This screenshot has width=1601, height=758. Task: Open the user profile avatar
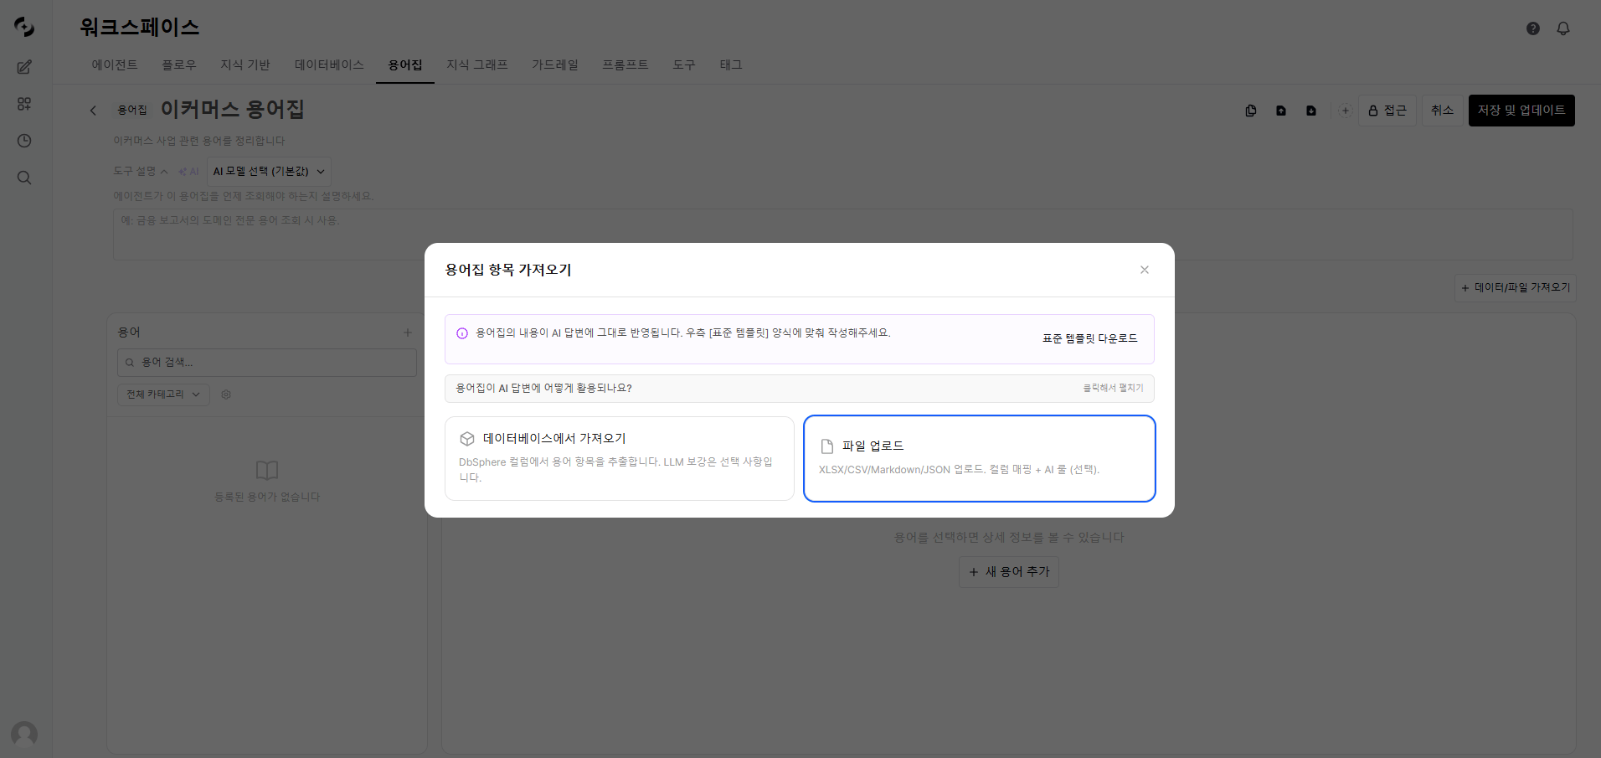point(24,735)
